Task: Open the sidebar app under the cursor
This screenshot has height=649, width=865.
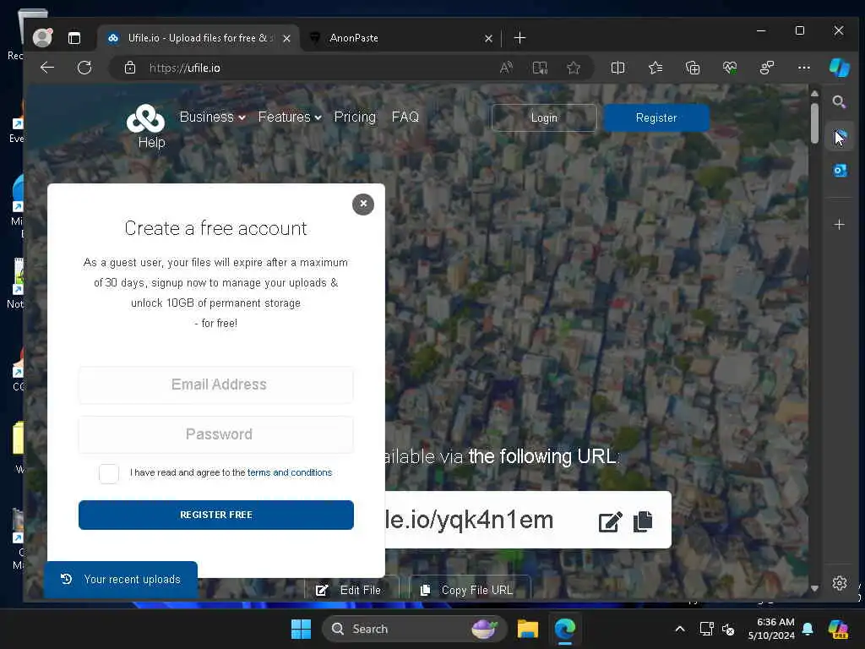Action: click(839, 137)
